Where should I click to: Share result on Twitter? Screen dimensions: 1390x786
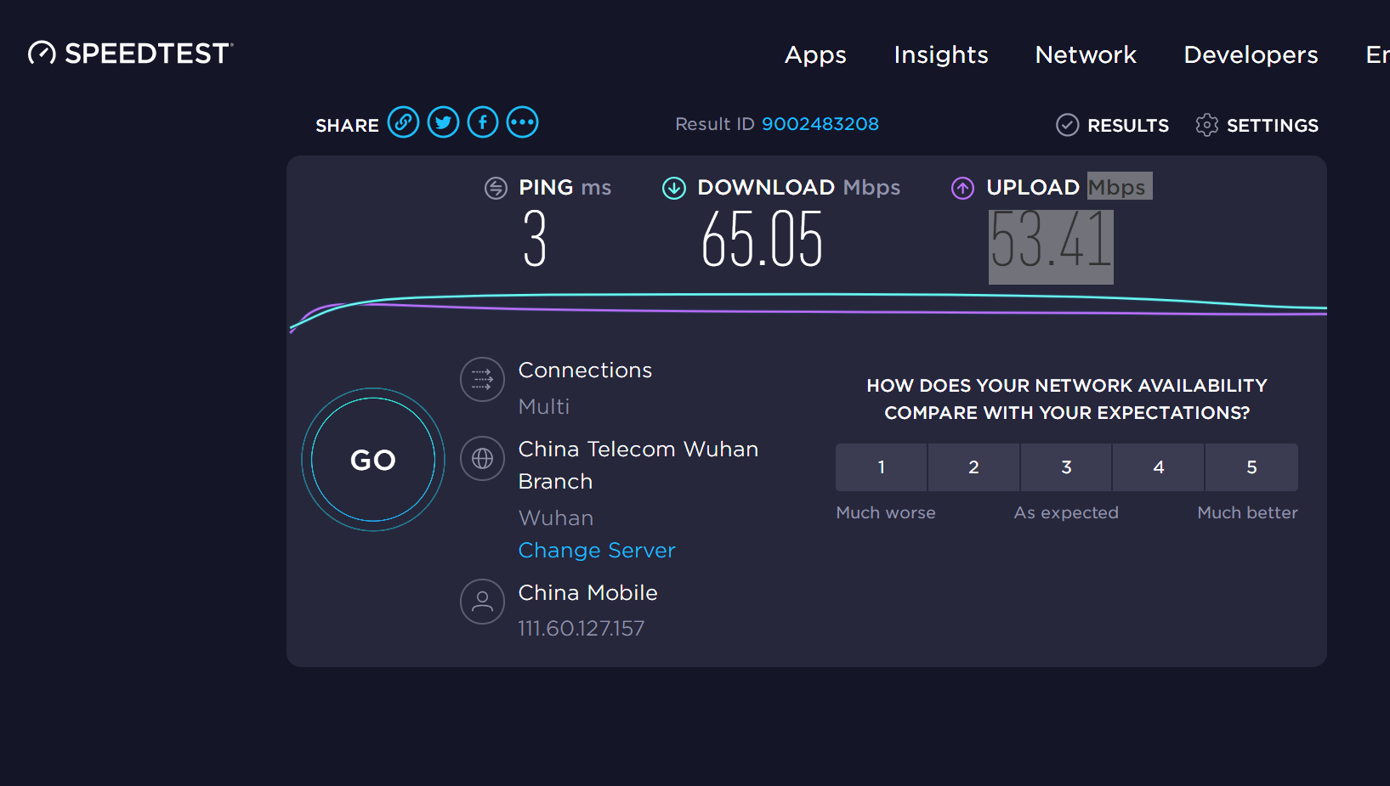pos(443,122)
